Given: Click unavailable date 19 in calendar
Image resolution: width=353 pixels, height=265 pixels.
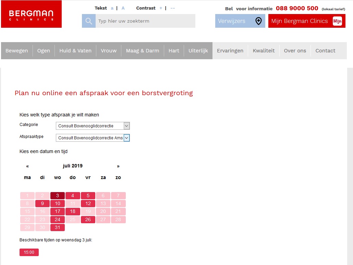Looking at the screenshot, I should [x=88, y=211].
